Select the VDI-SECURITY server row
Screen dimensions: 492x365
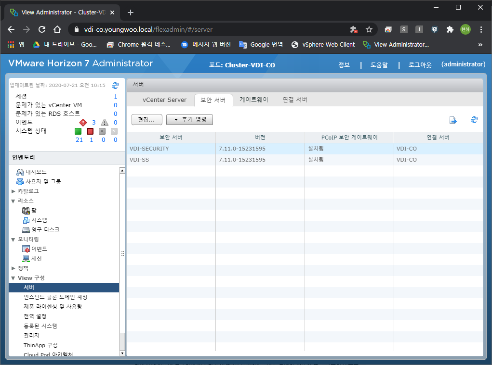305,149
